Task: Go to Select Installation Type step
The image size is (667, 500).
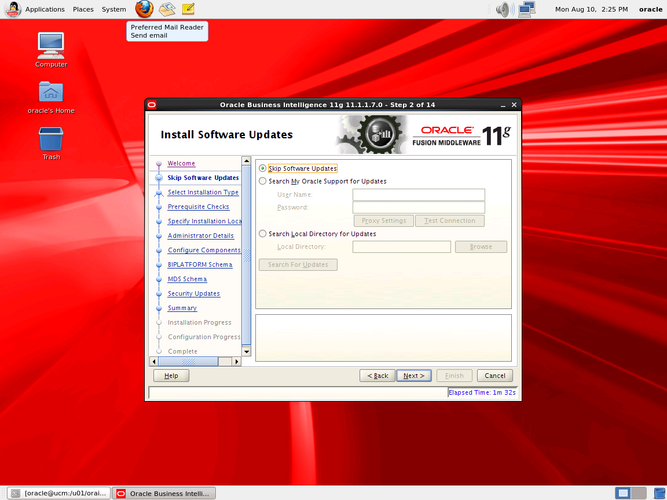Action: tap(203, 192)
